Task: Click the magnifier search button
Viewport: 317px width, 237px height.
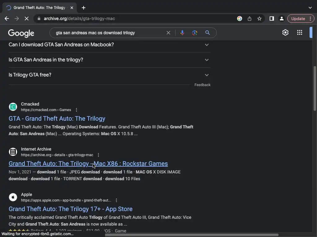Action: [207, 33]
